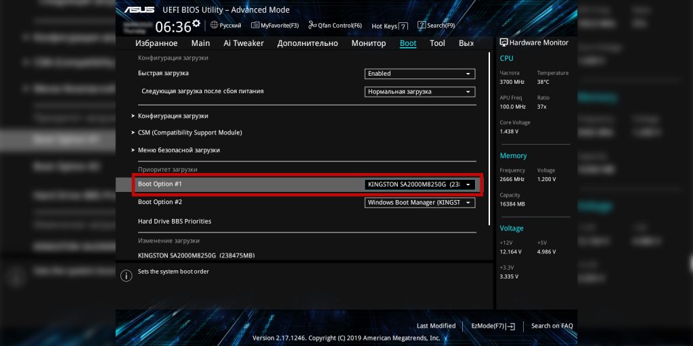Click the Hot Keys question mark icon
This screenshot has height=346, width=693.
403,26
